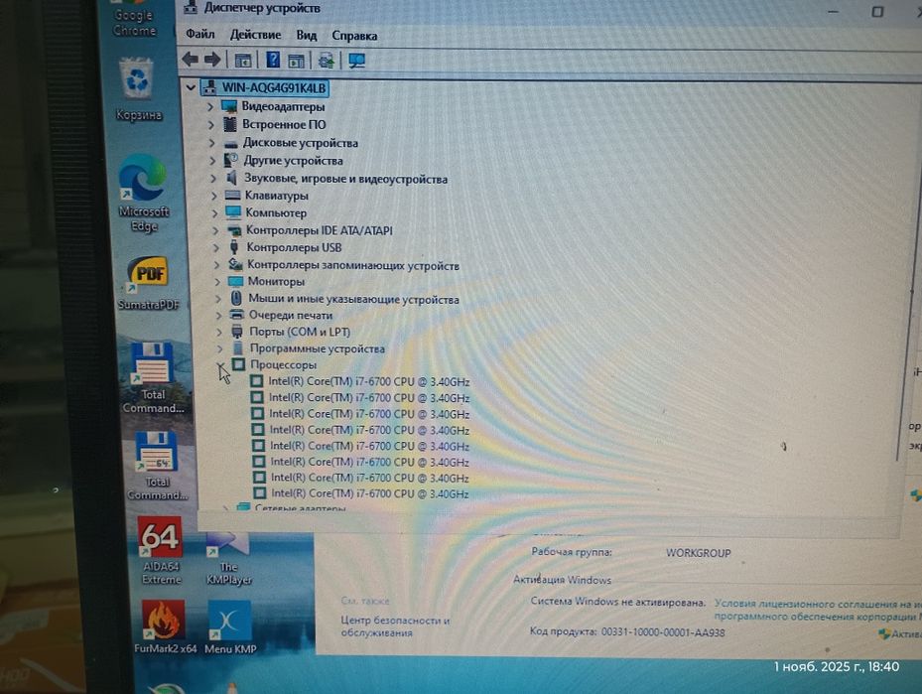
Task: Click the update driver toolbar icon
Action: [x=326, y=61]
